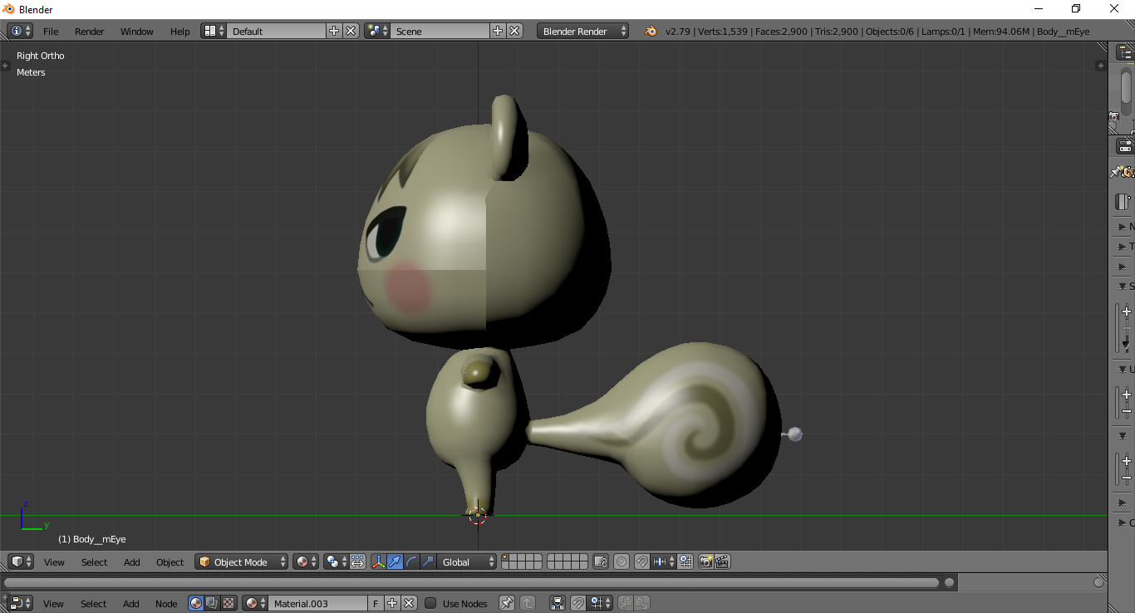Click snap target icon in 3D view header
The height and width of the screenshot is (613, 1135).
coord(685,562)
